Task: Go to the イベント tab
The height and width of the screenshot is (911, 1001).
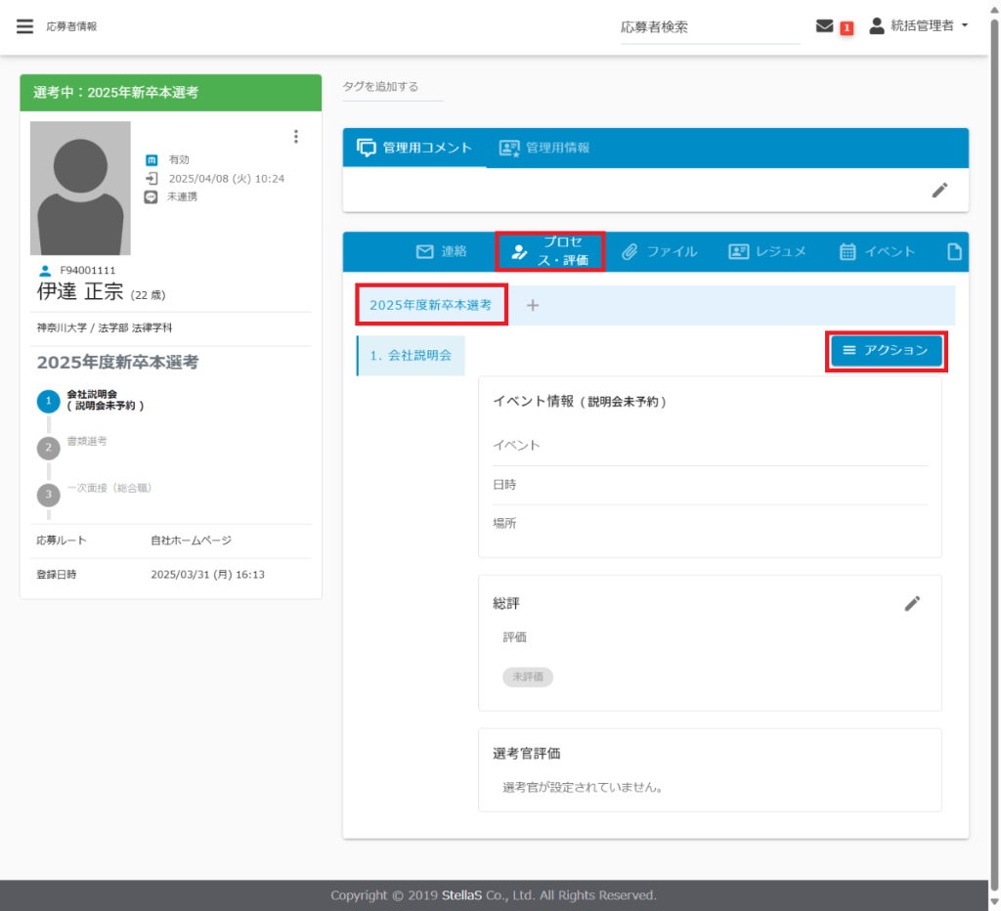Action: 878,252
